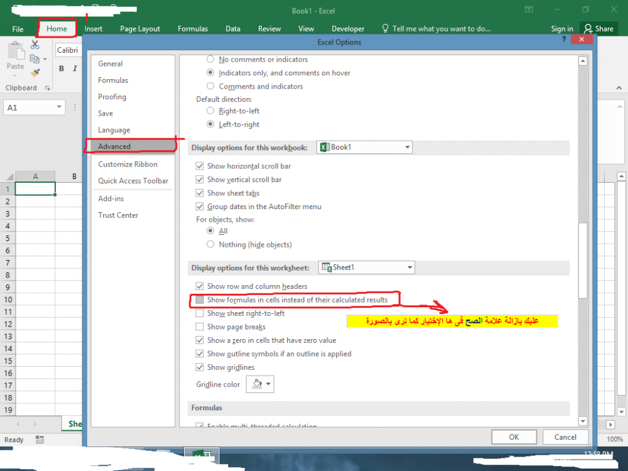Image resolution: width=628 pixels, height=471 pixels.
Task: Click Cancel in Excel Options
Action: [565, 437]
